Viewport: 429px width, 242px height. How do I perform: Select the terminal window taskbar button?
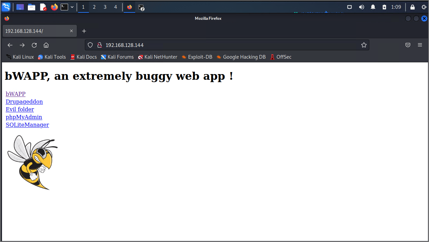141,7
